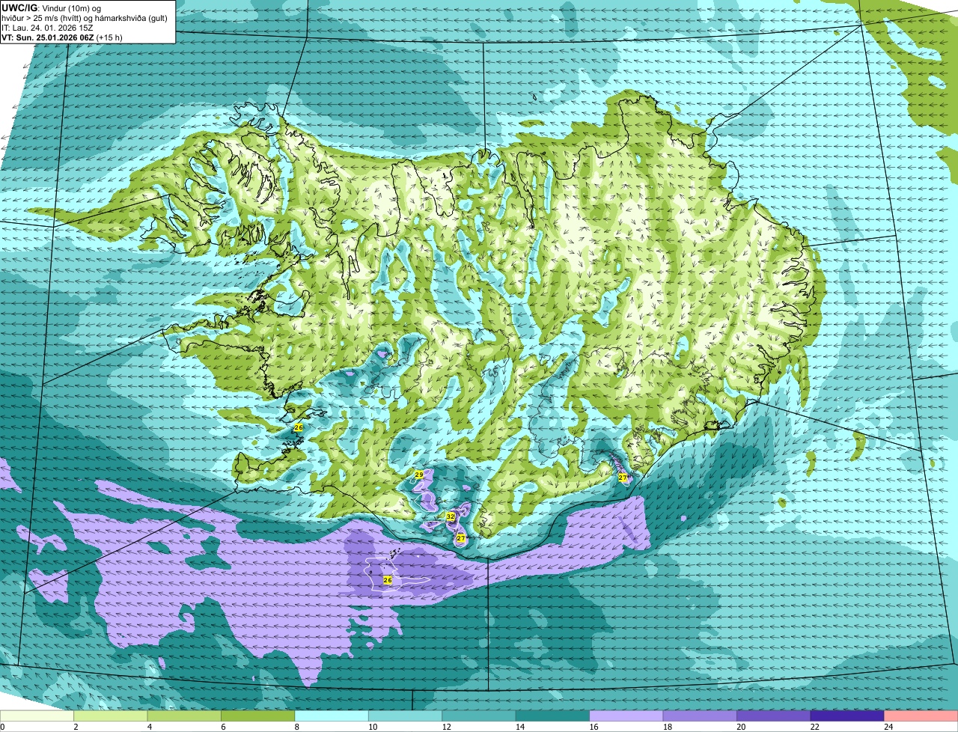Click the yellow gust label 29
958x732 pixels.
[x=419, y=475]
